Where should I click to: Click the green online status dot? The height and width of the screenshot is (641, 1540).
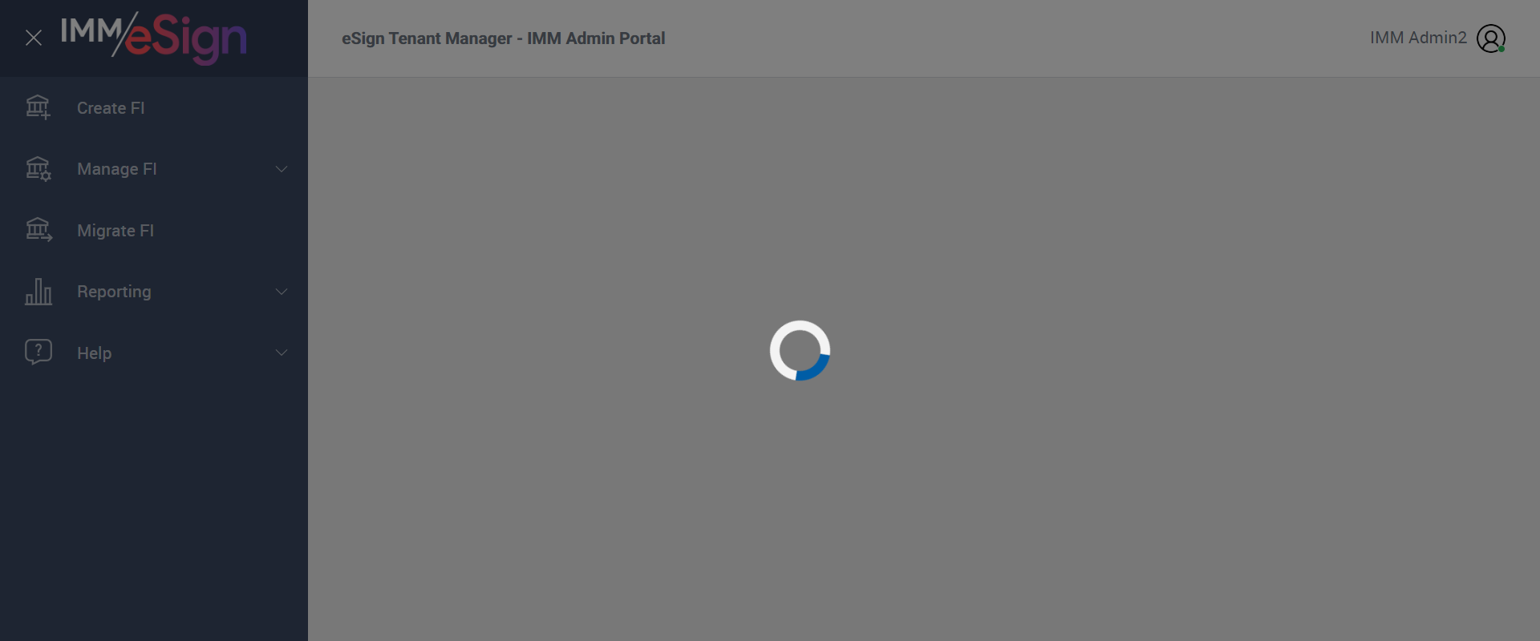point(1501,49)
